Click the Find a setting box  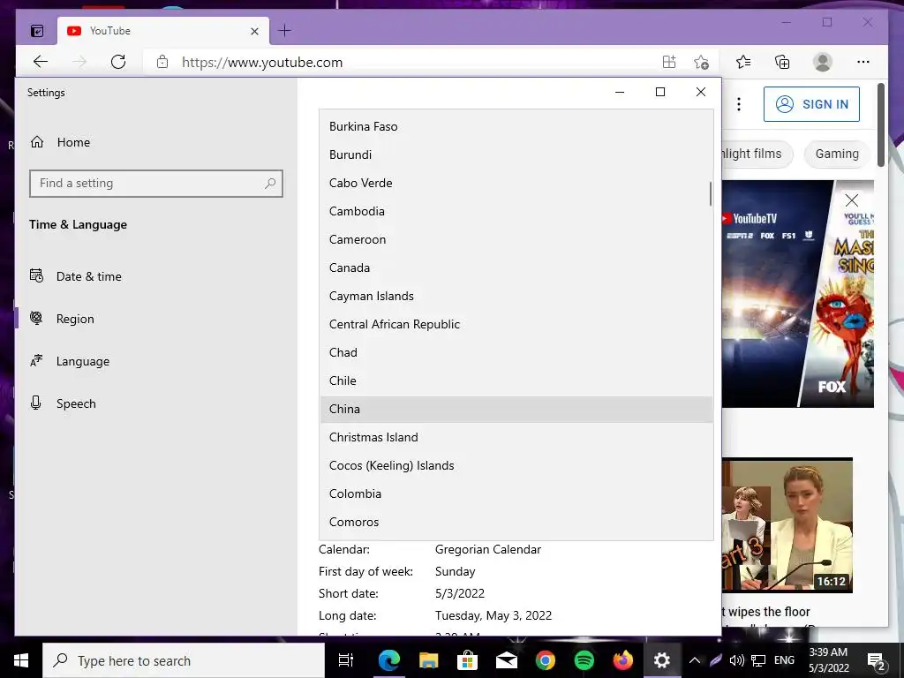pyautogui.click(x=155, y=184)
